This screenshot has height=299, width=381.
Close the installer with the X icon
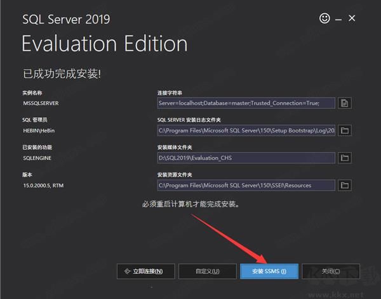click(x=365, y=17)
